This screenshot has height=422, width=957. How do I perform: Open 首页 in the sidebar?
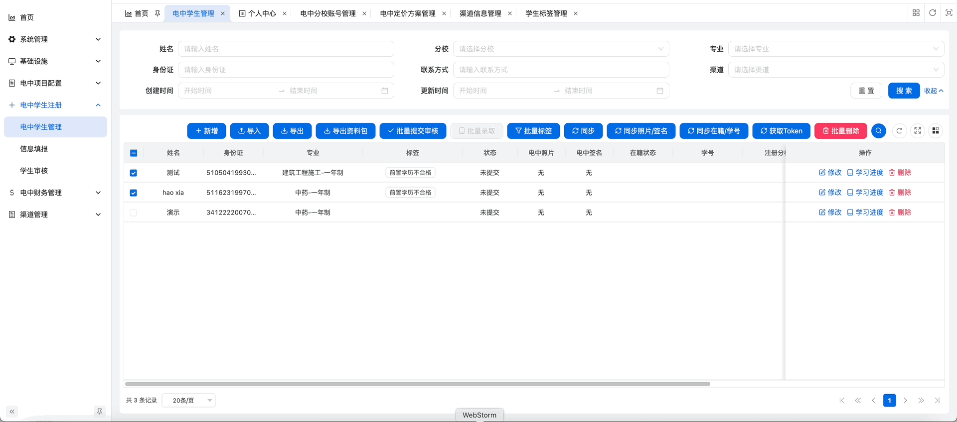click(x=55, y=17)
